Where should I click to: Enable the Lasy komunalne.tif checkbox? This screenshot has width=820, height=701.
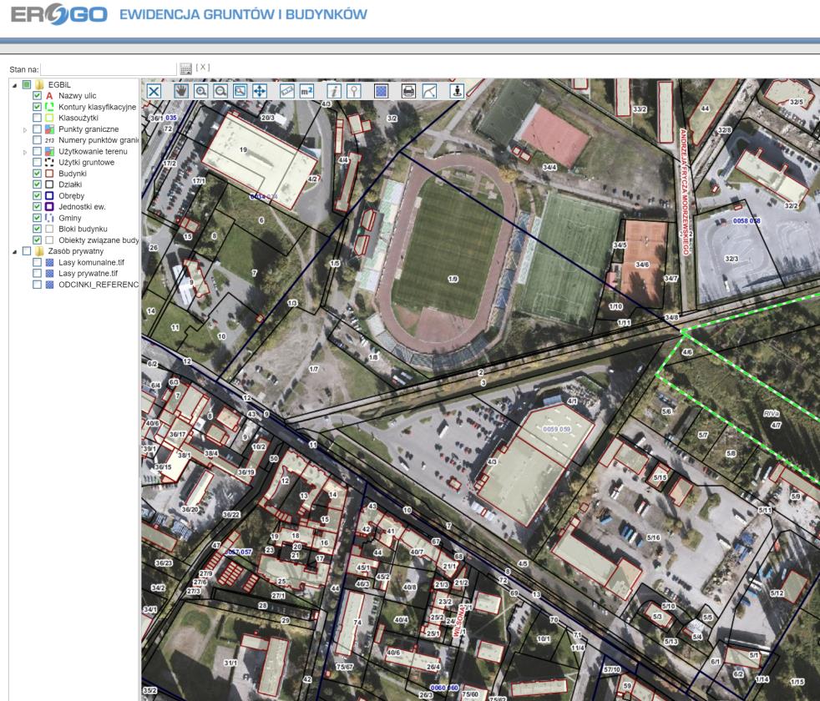[x=37, y=262]
